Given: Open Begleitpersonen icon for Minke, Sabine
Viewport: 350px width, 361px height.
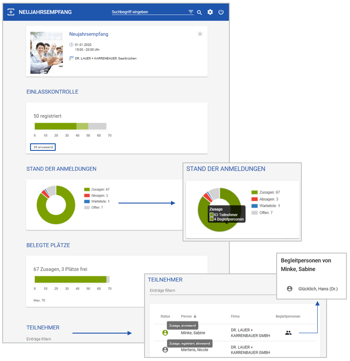Looking at the screenshot, I should coord(288,333).
